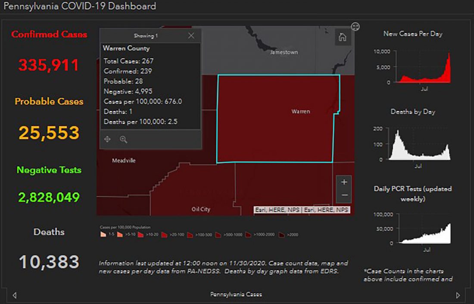
Task: Click the >100-500 legend color swatch
Action: point(190,235)
